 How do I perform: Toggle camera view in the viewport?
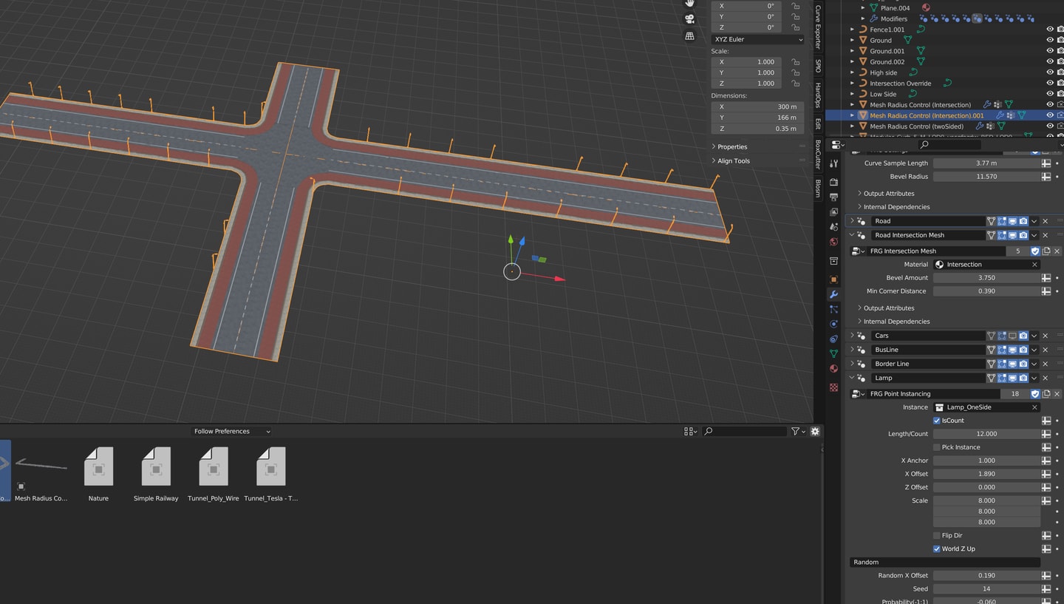pyautogui.click(x=689, y=19)
